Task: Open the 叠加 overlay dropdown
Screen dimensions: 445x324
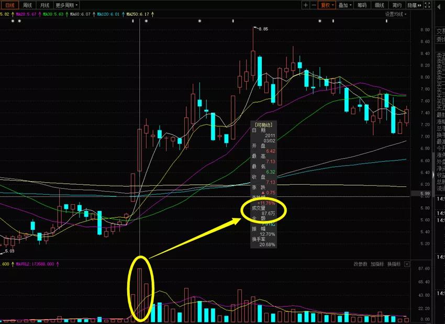Action: coord(345,5)
